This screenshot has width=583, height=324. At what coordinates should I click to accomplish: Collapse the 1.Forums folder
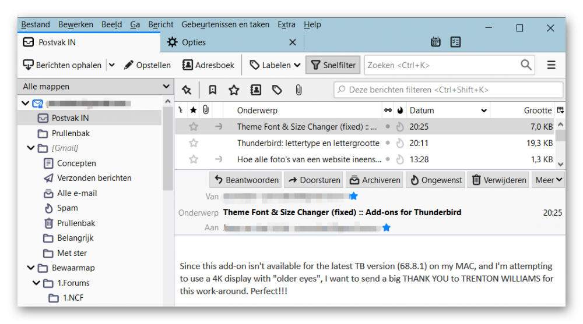coord(36,283)
